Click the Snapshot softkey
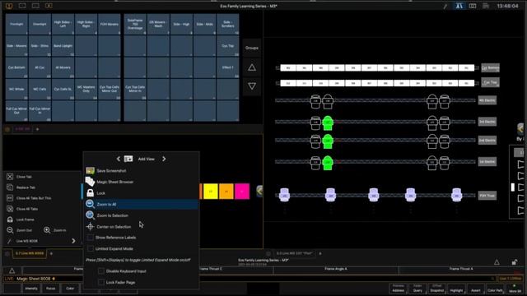527x296 pixels. (x=437, y=289)
